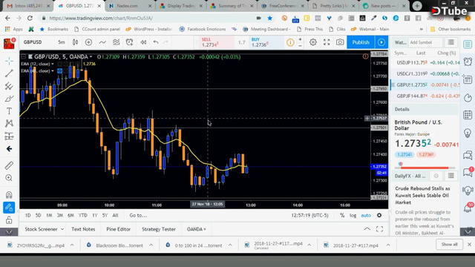475x267 pixels.
Task: Select the trend line drawing tool
Action: pyautogui.click(x=9, y=73)
